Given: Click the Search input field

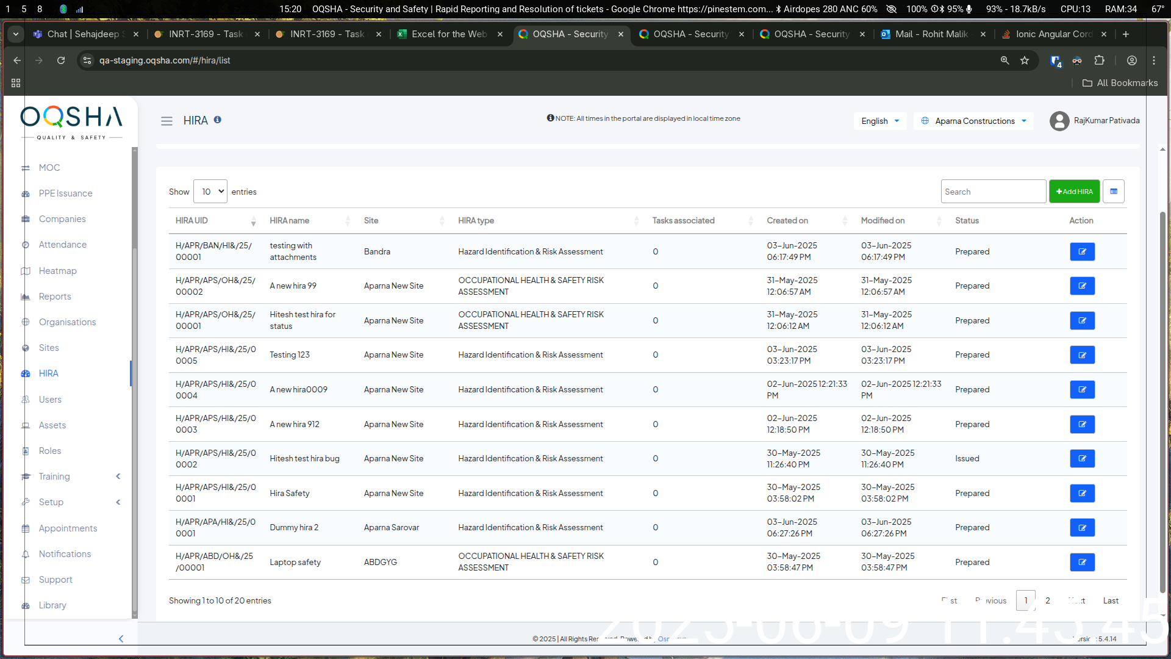Looking at the screenshot, I should pyautogui.click(x=993, y=192).
